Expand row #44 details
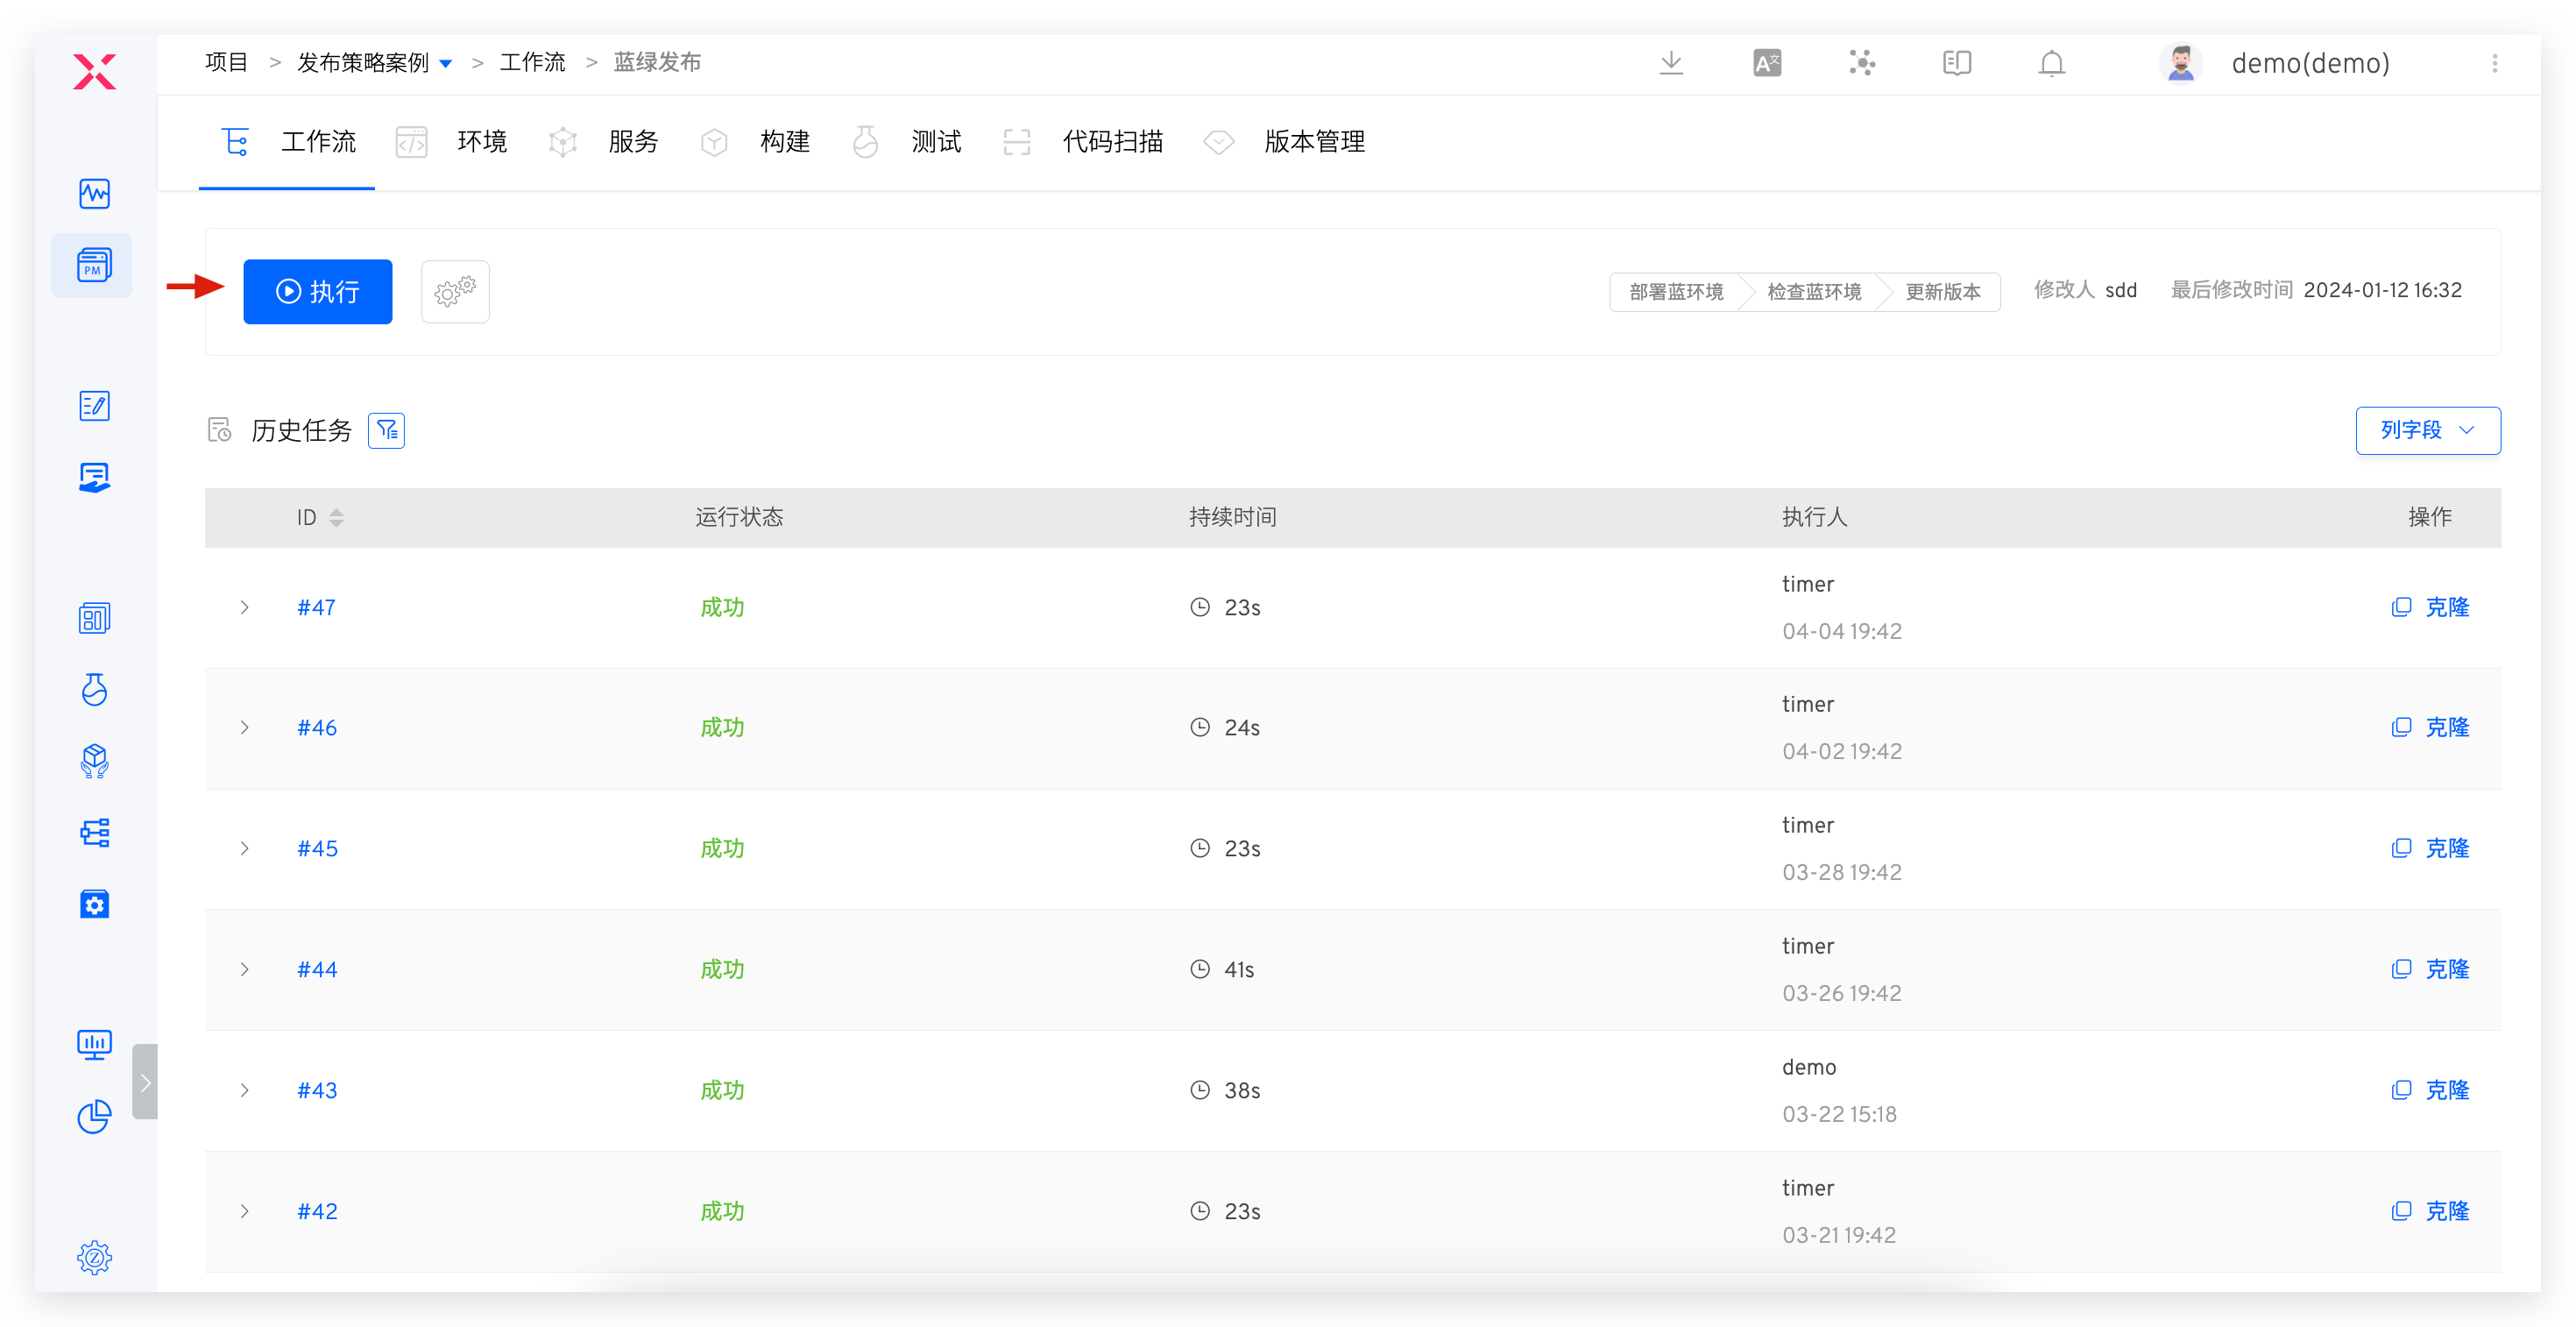 pyautogui.click(x=244, y=969)
